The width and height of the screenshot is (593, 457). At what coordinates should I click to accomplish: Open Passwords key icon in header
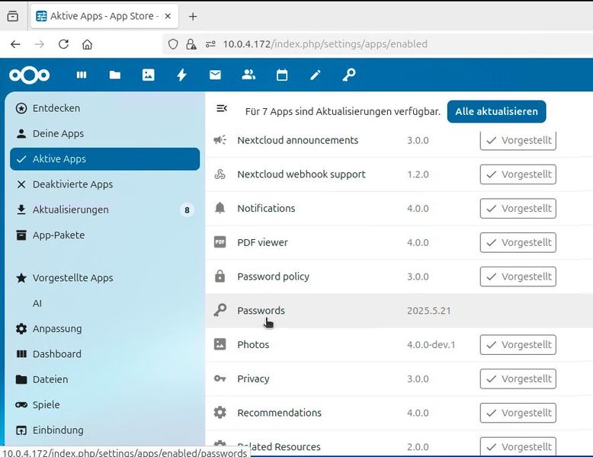(348, 75)
